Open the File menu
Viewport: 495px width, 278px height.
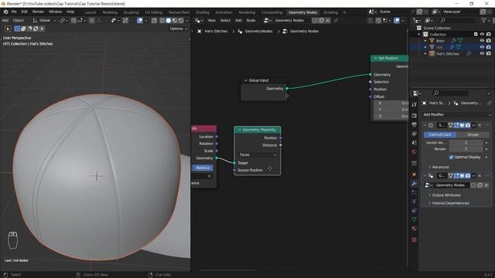click(14, 12)
